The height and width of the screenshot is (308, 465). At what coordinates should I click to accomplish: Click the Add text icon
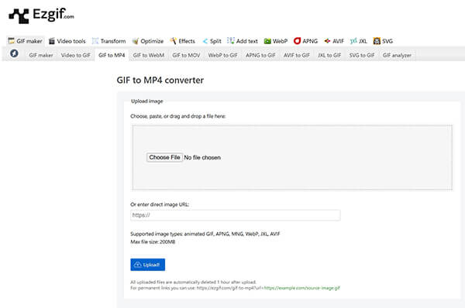[x=231, y=40]
